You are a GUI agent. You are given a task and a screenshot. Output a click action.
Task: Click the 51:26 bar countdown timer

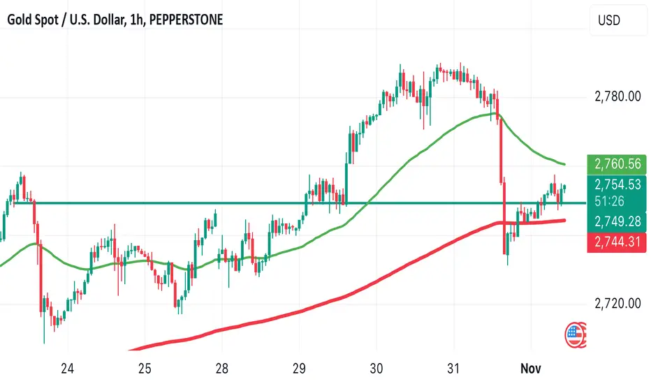608,201
